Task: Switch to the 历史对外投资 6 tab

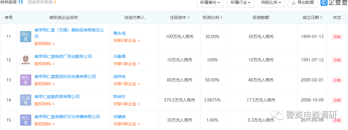Action: click(x=42, y=3)
